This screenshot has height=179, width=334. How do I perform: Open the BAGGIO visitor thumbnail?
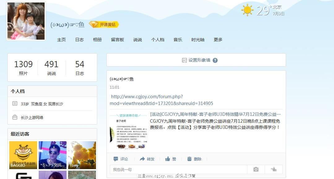click(x=23, y=155)
